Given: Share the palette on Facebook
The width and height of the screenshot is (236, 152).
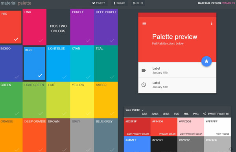Looking at the screenshot, I should pos(119,3).
